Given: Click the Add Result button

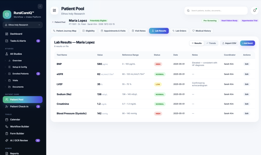Looking at the screenshot, I should tap(247, 43).
